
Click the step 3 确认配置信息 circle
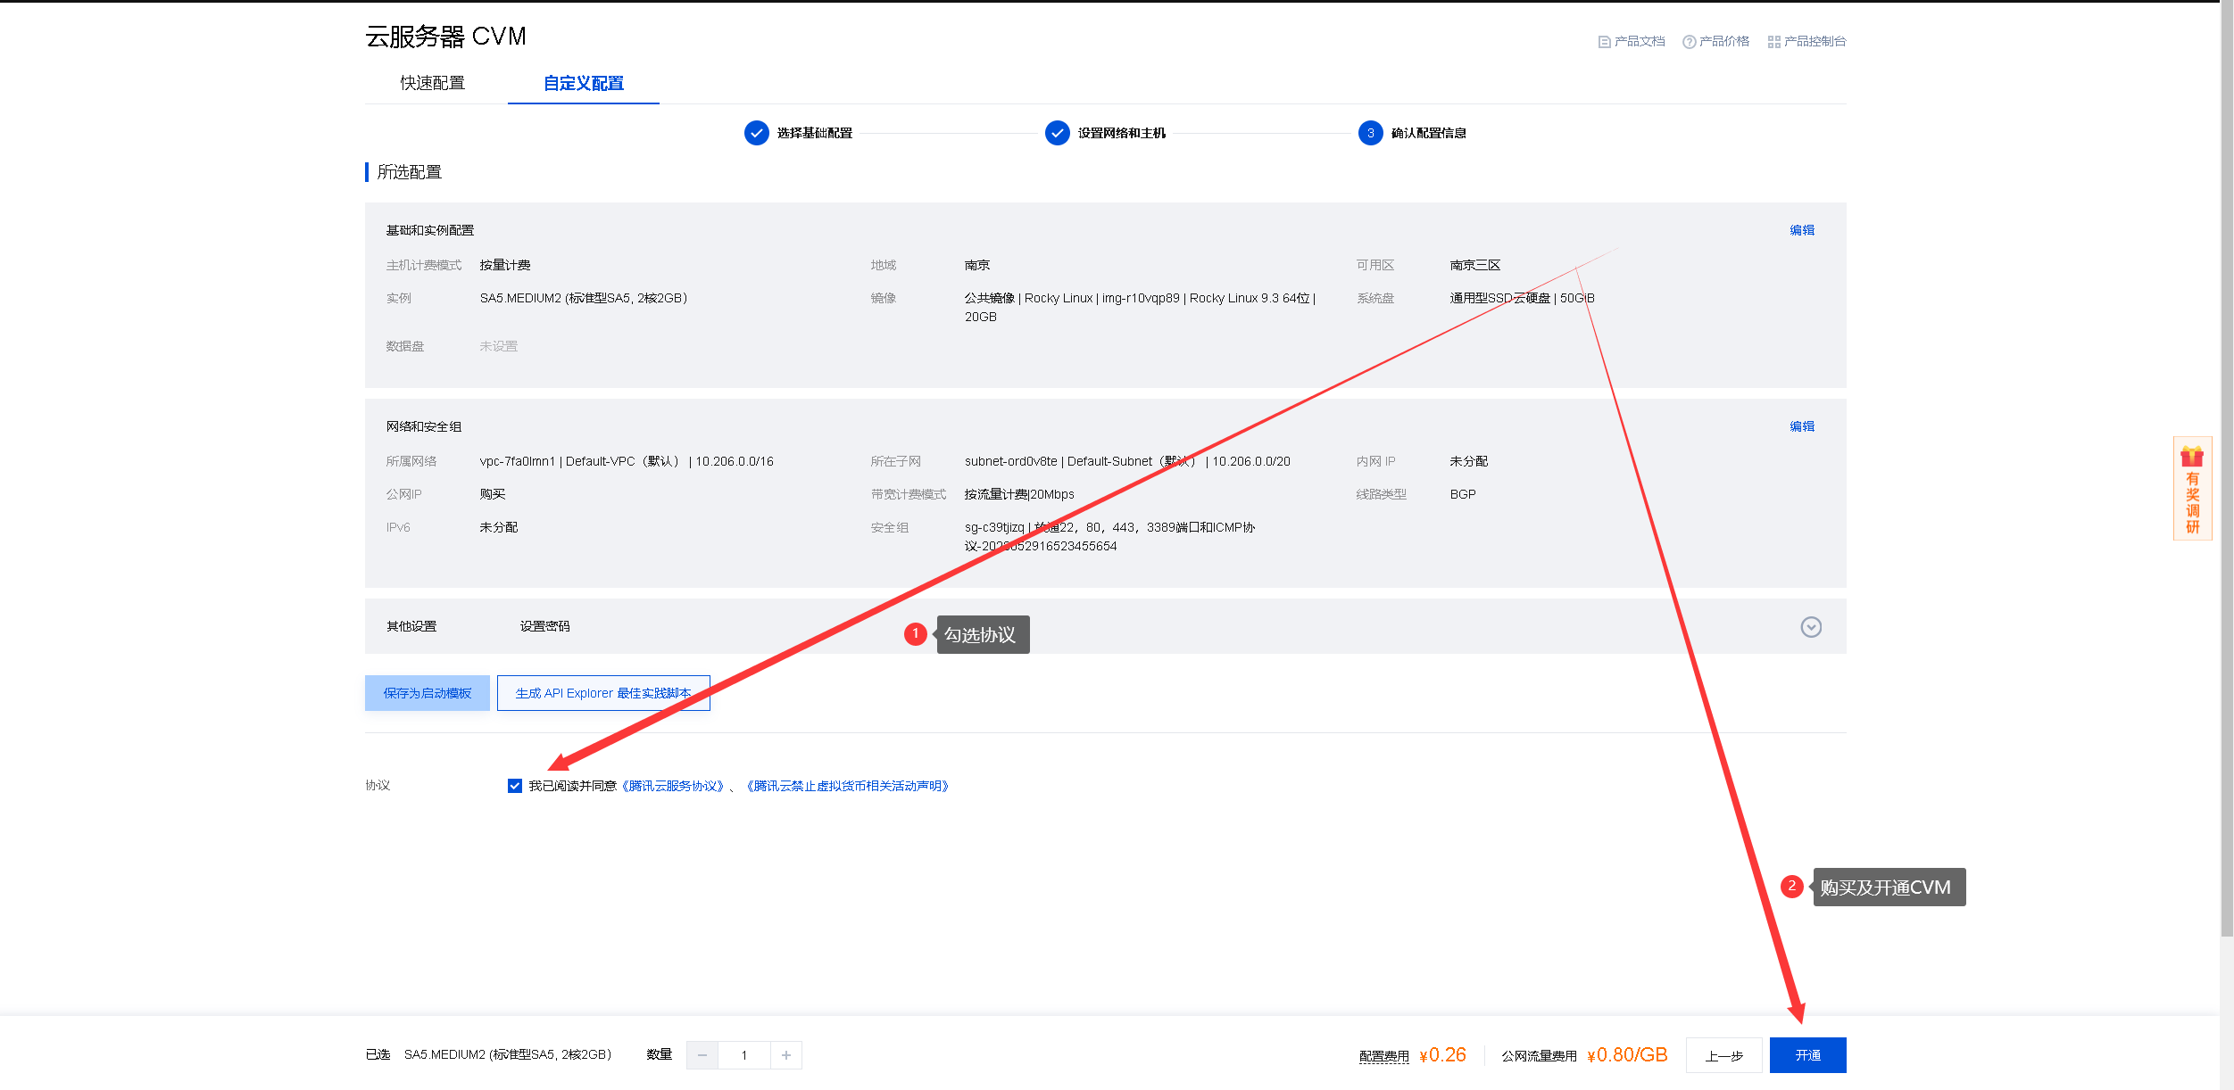pyautogui.click(x=1370, y=133)
